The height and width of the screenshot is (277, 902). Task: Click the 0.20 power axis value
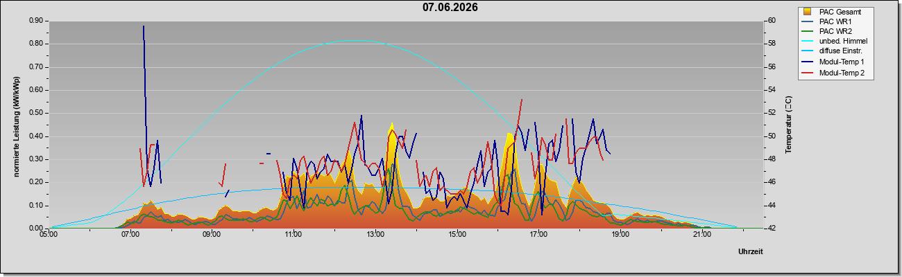coord(36,182)
